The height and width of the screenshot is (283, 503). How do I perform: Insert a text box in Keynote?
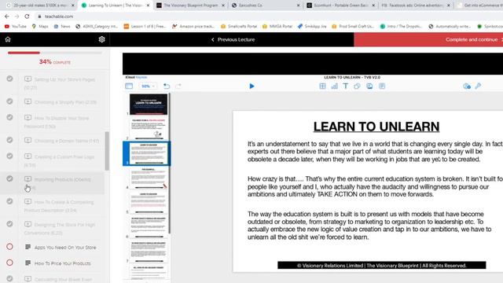(x=346, y=86)
